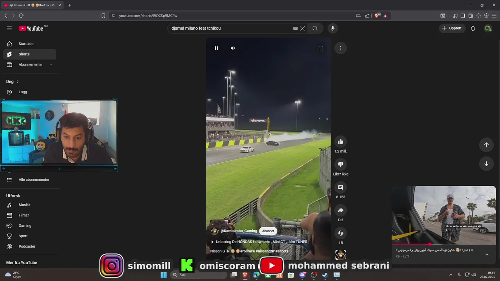Enter fullscreen for the Short
This screenshot has width=500, height=281.
tap(321, 48)
